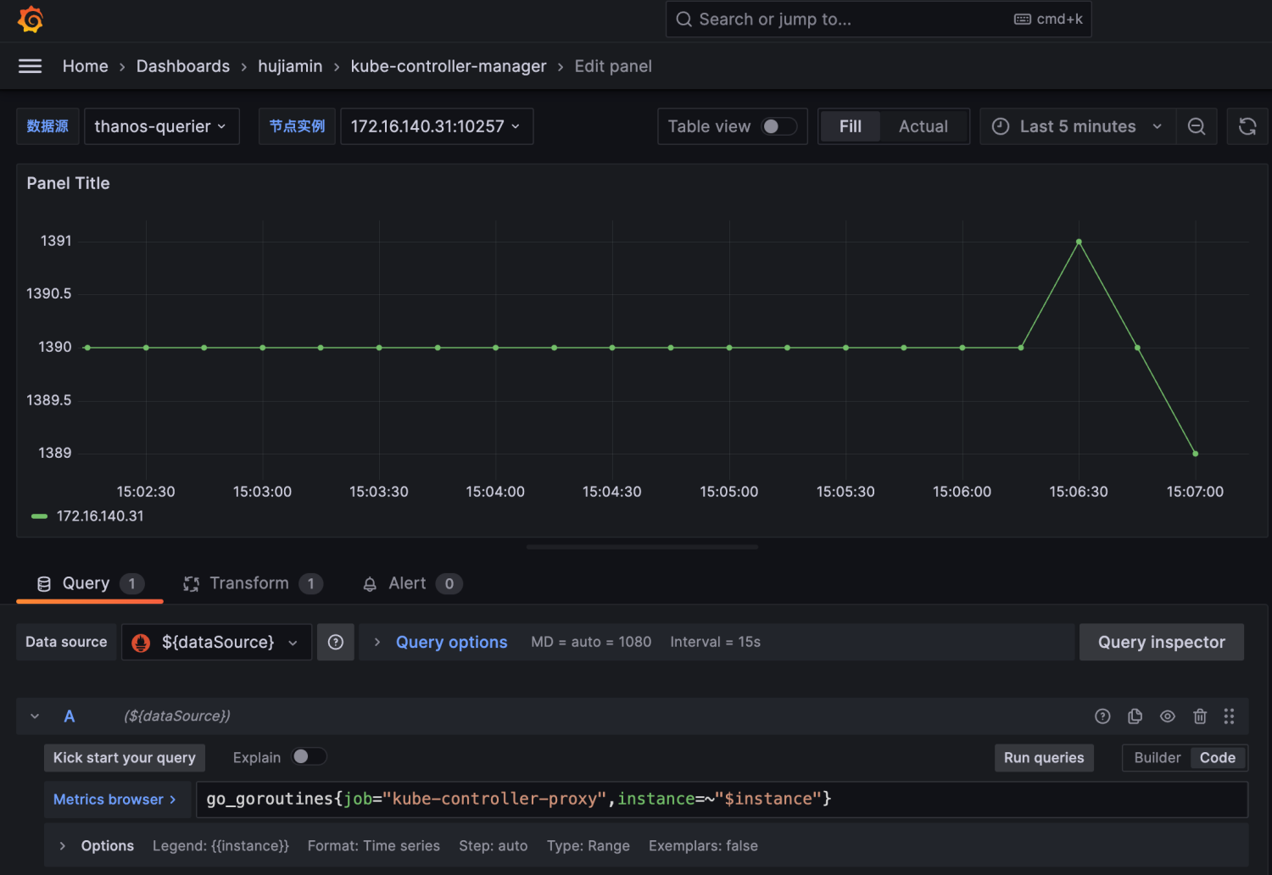
Task: Refresh the dashboard with refresh icon
Action: (x=1247, y=126)
